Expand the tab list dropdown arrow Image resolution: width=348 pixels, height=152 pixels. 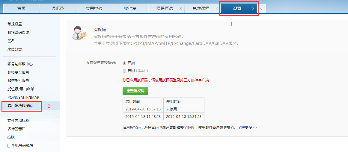[261, 9]
